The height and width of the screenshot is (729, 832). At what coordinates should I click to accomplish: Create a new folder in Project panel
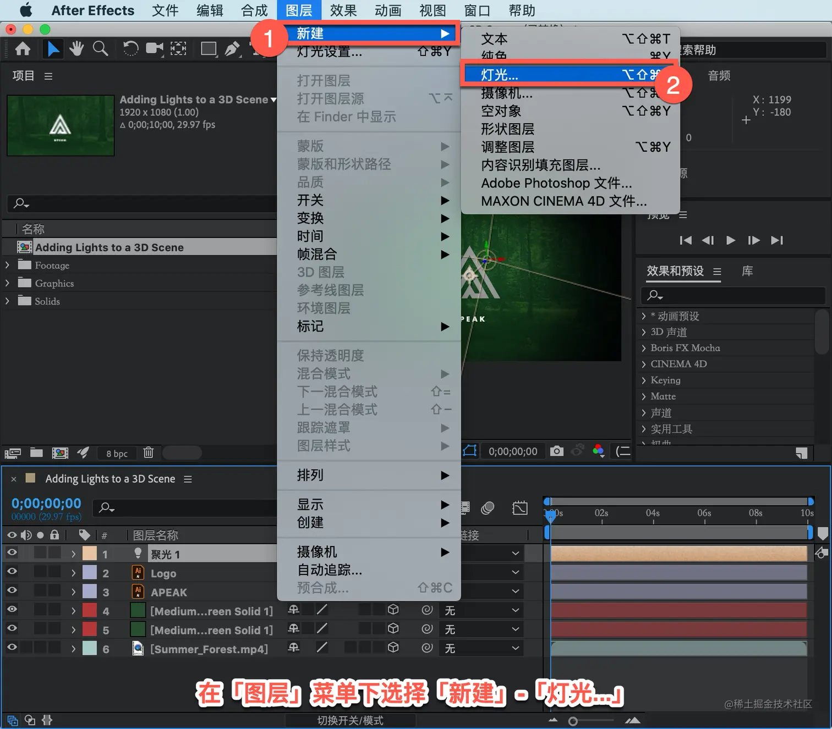(36, 452)
